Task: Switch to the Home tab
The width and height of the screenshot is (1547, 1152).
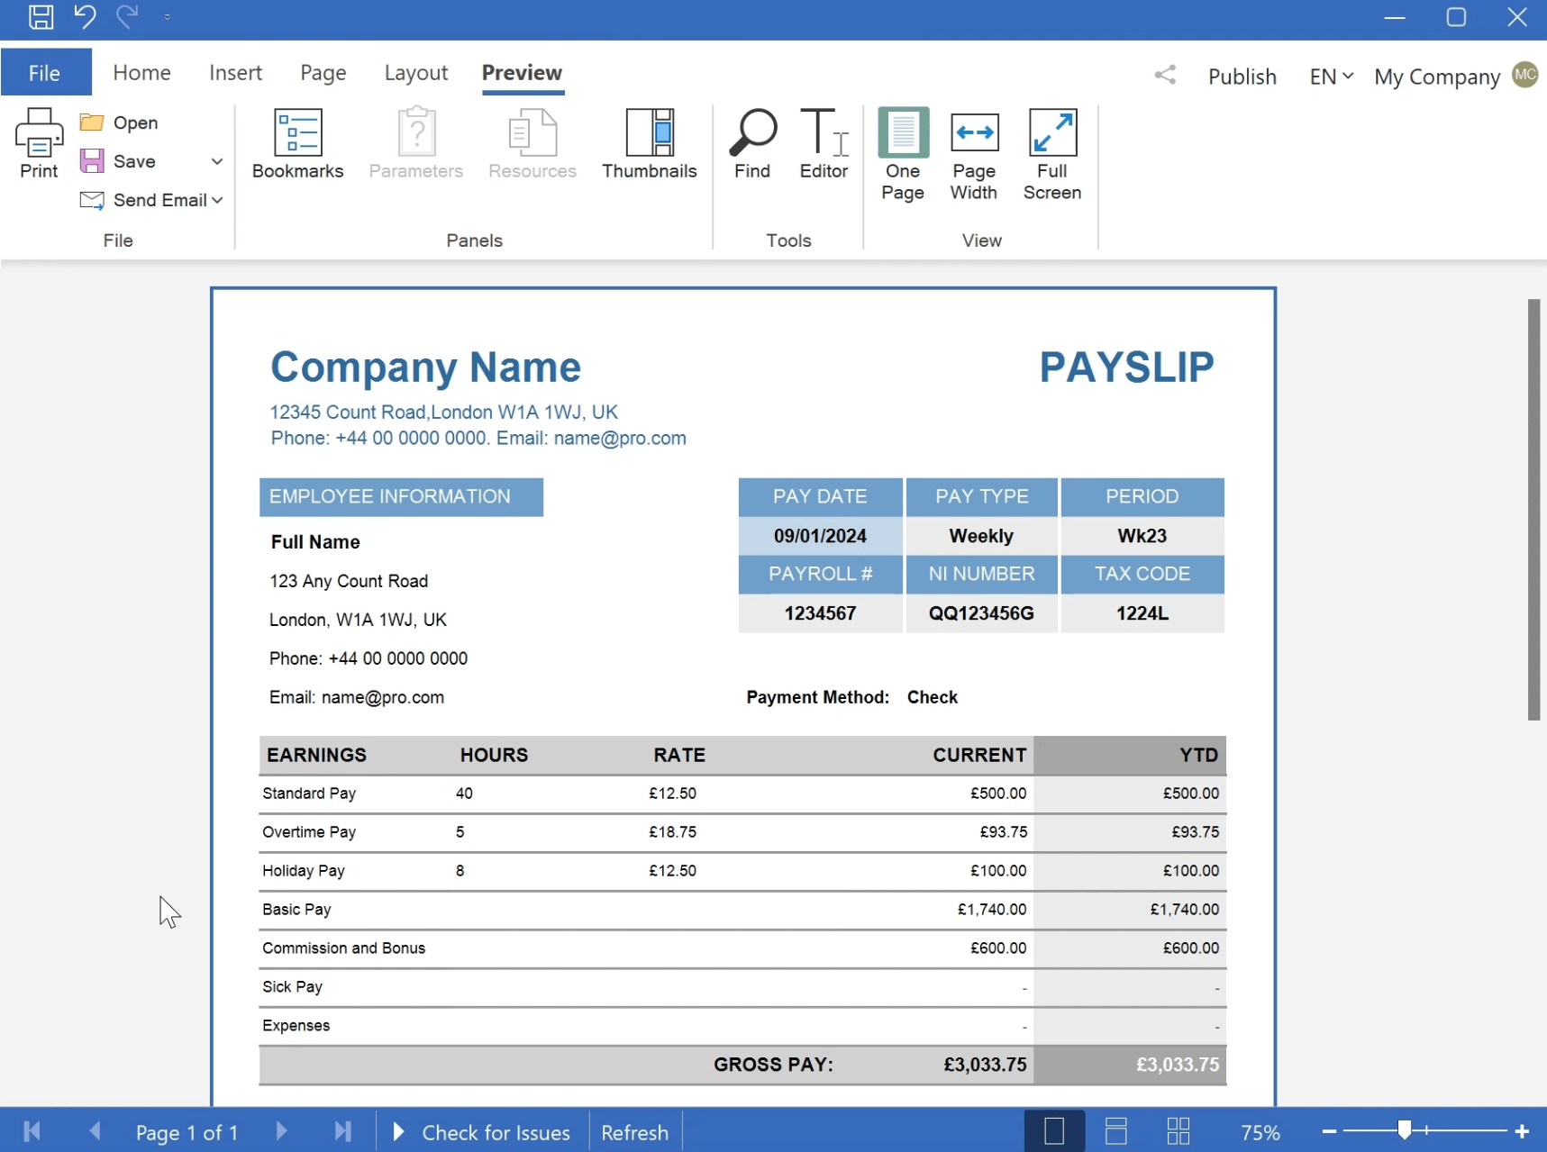Action: coord(141,73)
